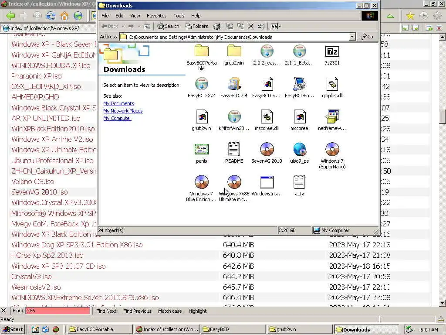The image size is (446, 335).
Task: Select the EasyBCD 2.2 installer
Action: pos(201,84)
